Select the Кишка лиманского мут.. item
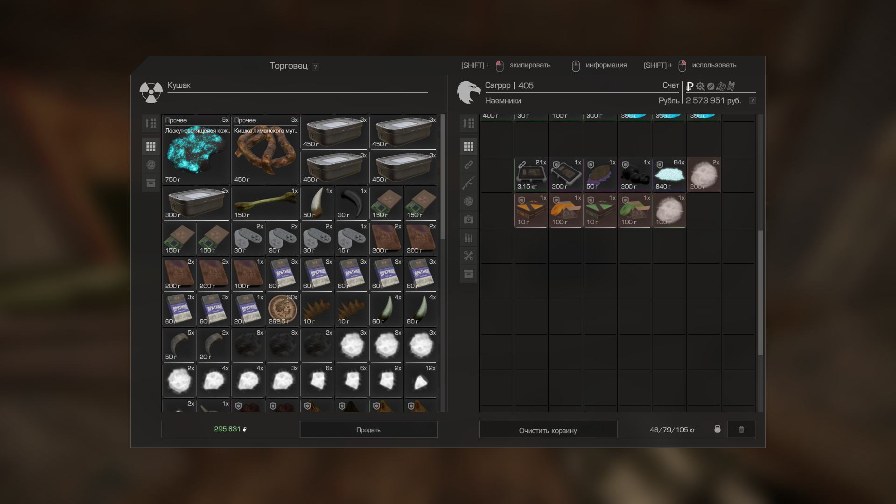The width and height of the screenshot is (896, 504). (x=265, y=150)
